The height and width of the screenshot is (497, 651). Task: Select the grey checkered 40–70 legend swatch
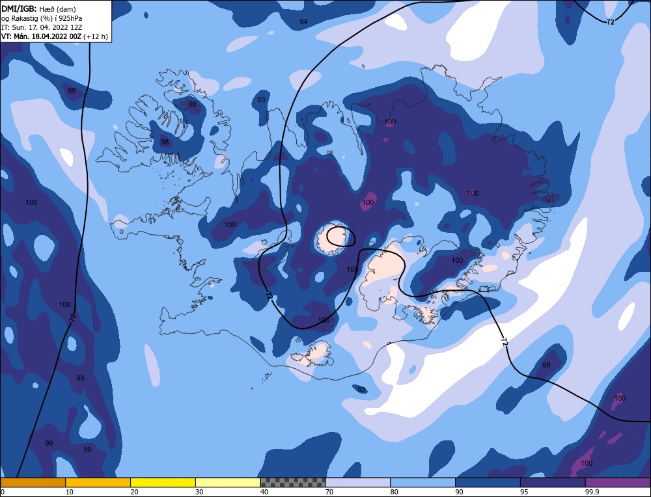pyautogui.click(x=293, y=482)
